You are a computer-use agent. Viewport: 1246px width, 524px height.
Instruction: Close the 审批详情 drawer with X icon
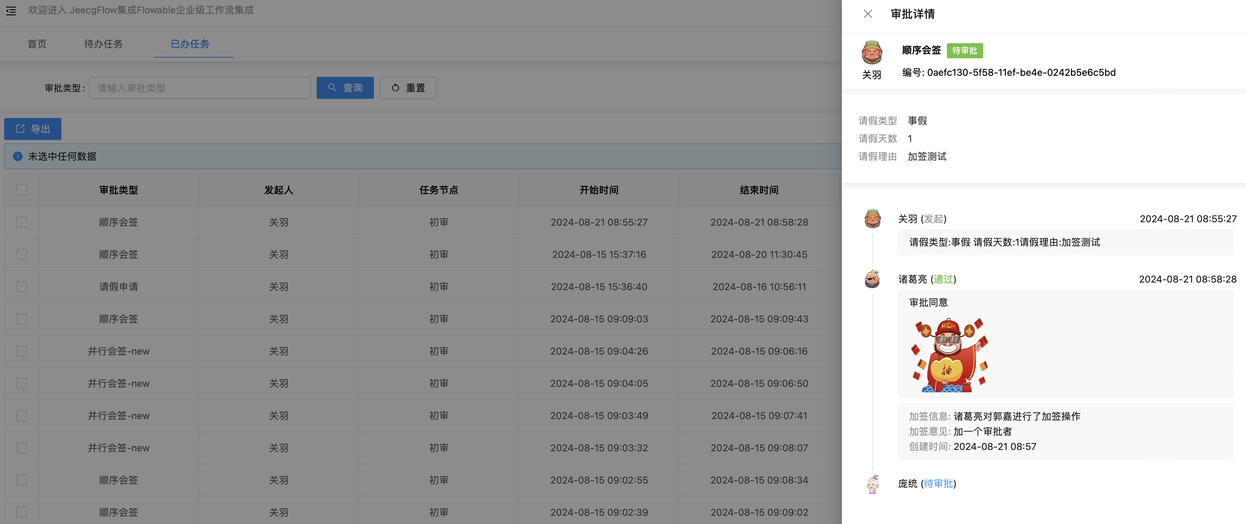coord(867,14)
